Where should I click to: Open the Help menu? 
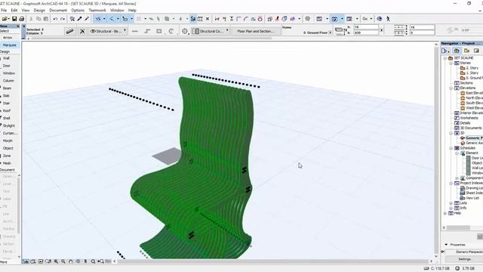pyautogui.click(x=132, y=10)
